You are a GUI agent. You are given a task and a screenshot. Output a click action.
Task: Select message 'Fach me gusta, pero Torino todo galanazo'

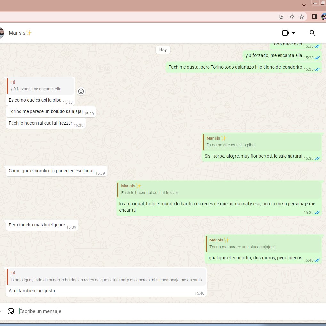point(243,67)
